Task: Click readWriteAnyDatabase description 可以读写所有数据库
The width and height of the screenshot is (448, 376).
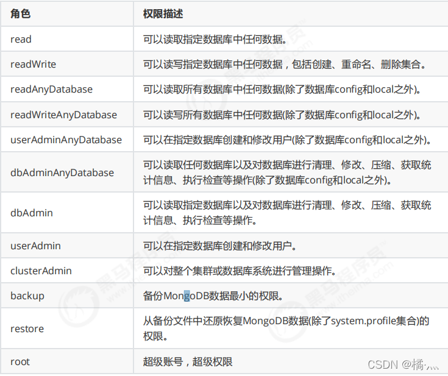Action: pyautogui.click(x=282, y=115)
